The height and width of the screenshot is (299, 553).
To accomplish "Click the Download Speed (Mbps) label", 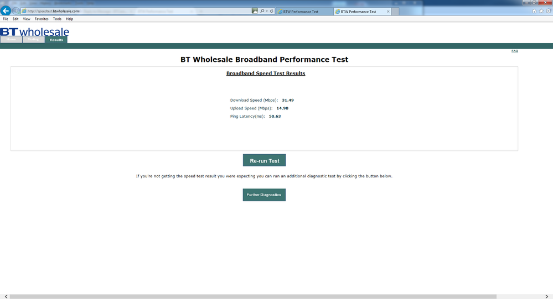I will [254, 100].
